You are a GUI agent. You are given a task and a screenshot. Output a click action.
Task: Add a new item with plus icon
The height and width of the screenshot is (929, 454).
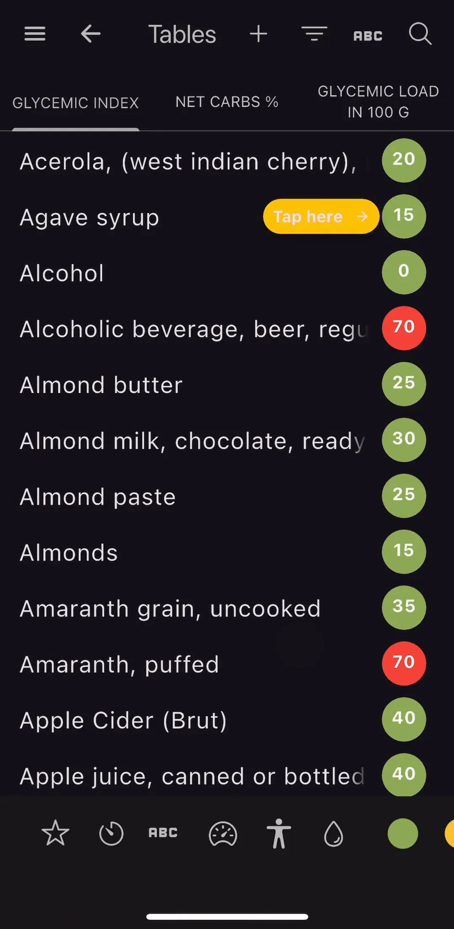tap(259, 34)
